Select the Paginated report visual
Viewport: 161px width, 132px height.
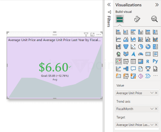coord(155,69)
